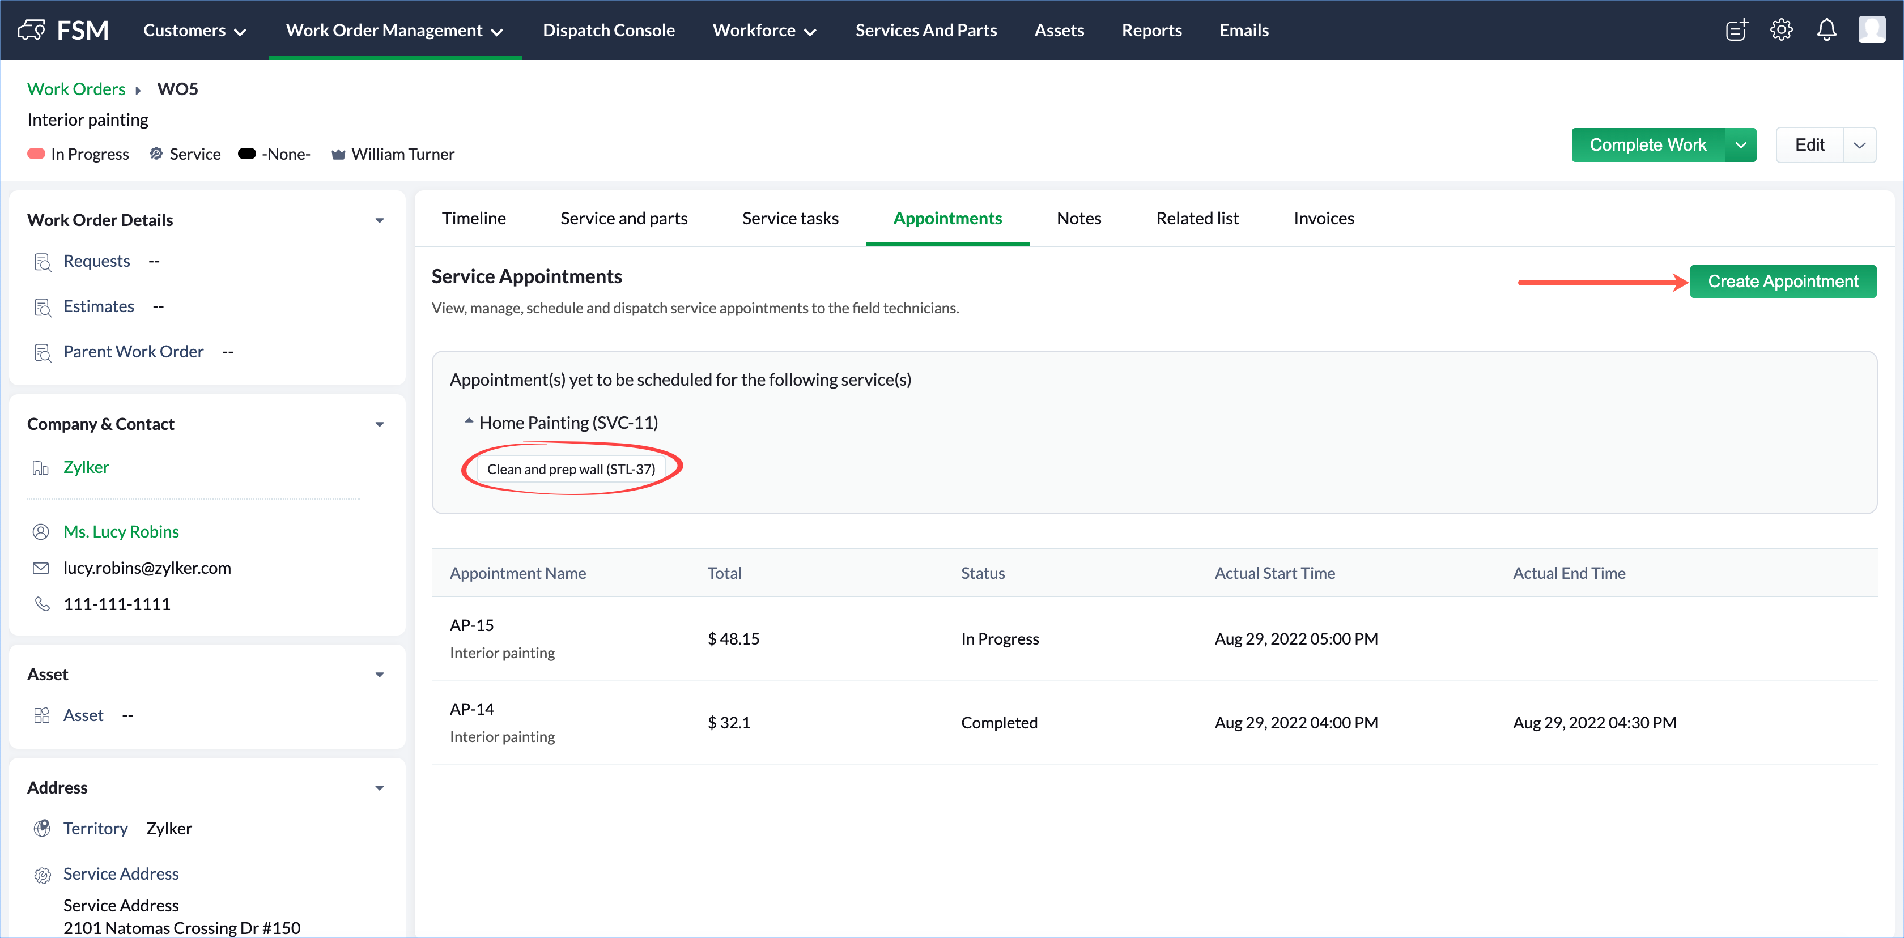This screenshot has height=938, width=1904.
Task: Click the Zylker company building icon
Action: point(41,467)
